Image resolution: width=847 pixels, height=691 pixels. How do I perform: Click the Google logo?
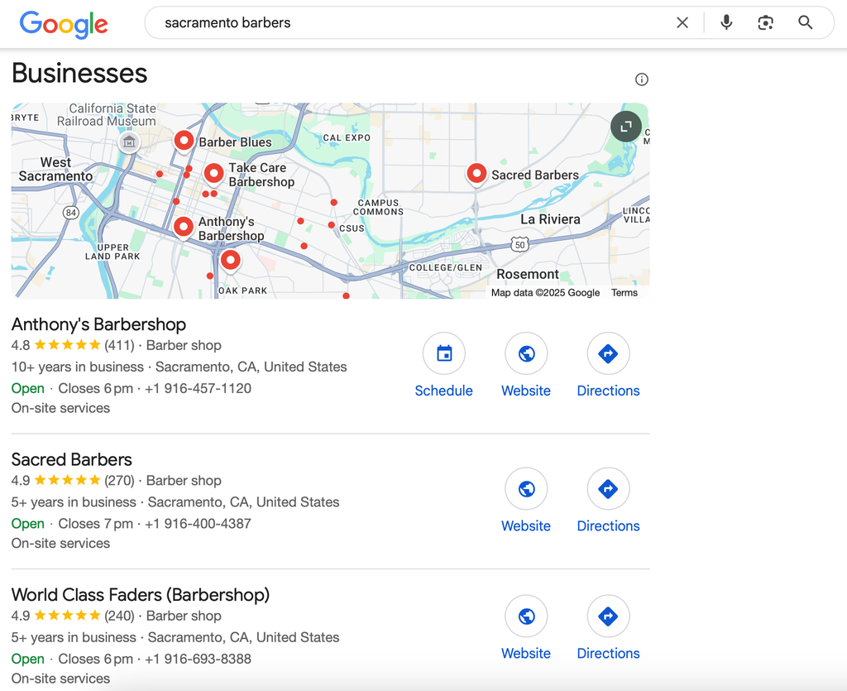pos(64,24)
